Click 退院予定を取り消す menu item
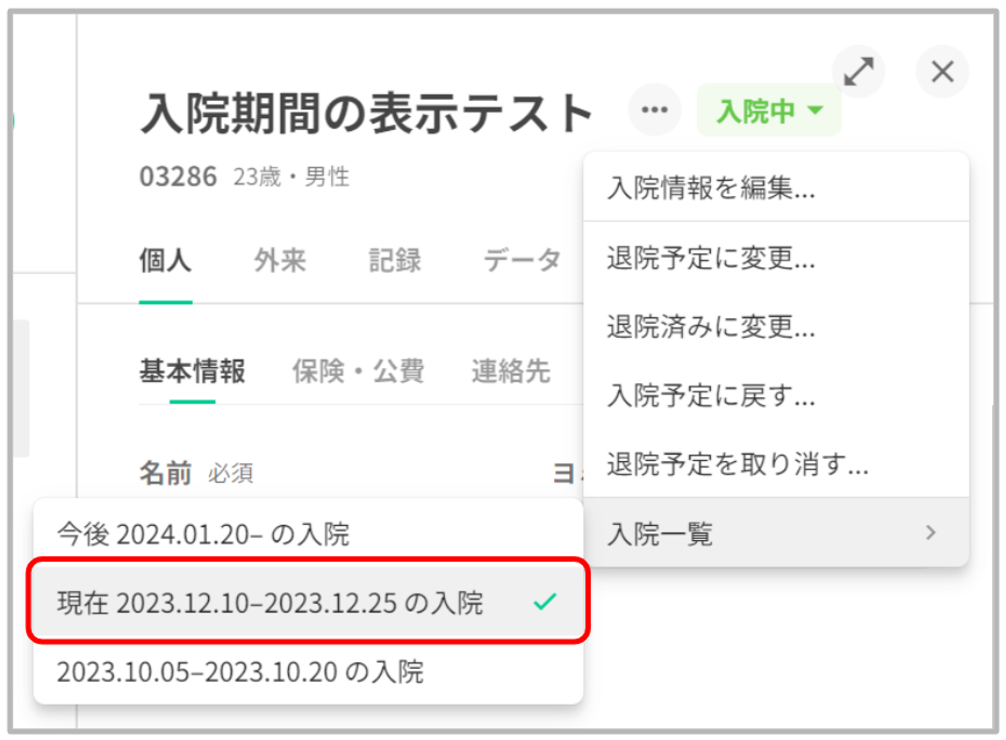The image size is (1006, 740). [737, 464]
